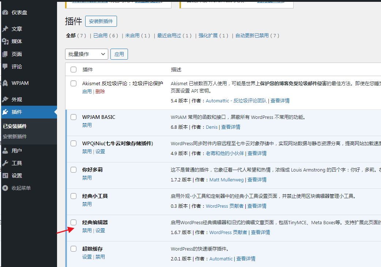Open the Automattic - 反垃圾评论团队 author link
This screenshot has width=381, height=267.
[x=236, y=101]
